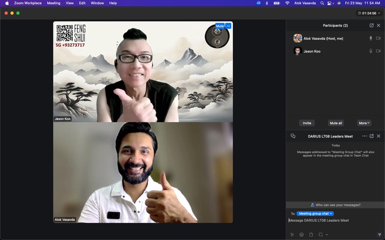Screen dimensions: 385x240
Task: Click three-dot options on Jason Koo's video
Action: coord(228,26)
